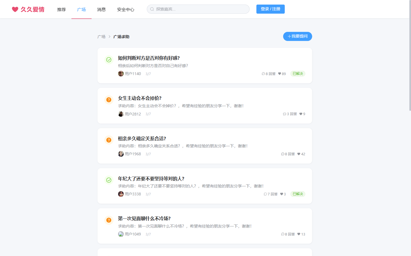Click username 用户1049
The width and height of the screenshot is (411, 256).
(x=133, y=234)
